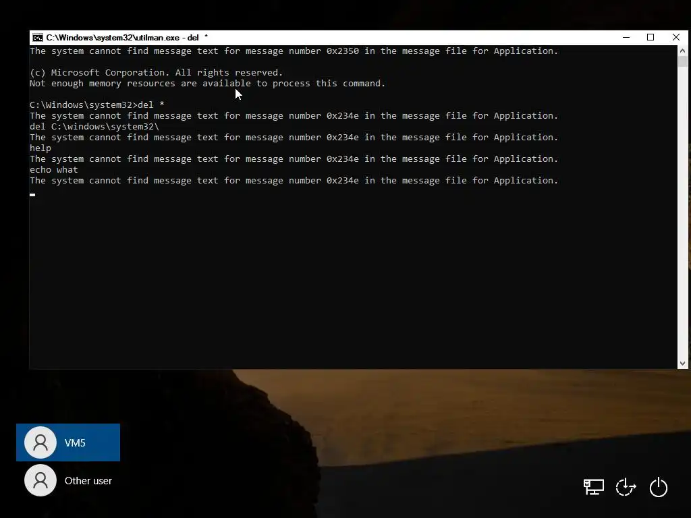Viewport: 691px width, 518px height.
Task: Select Other user account
Action: (x=68, y=480)
